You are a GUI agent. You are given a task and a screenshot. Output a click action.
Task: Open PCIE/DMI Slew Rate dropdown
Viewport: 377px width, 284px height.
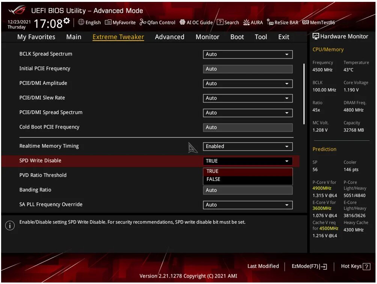(248, 98)
